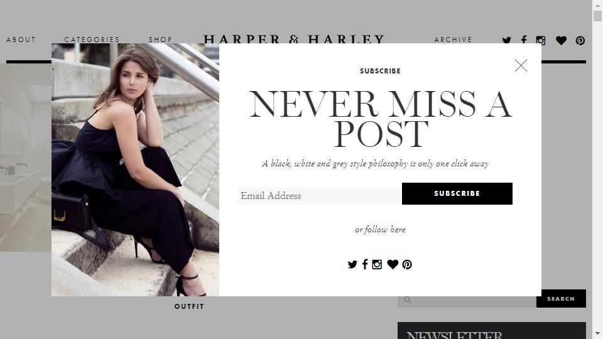
Task: Click the heart Bloglovin icon in popup
Action: click(x=393, y=264)
